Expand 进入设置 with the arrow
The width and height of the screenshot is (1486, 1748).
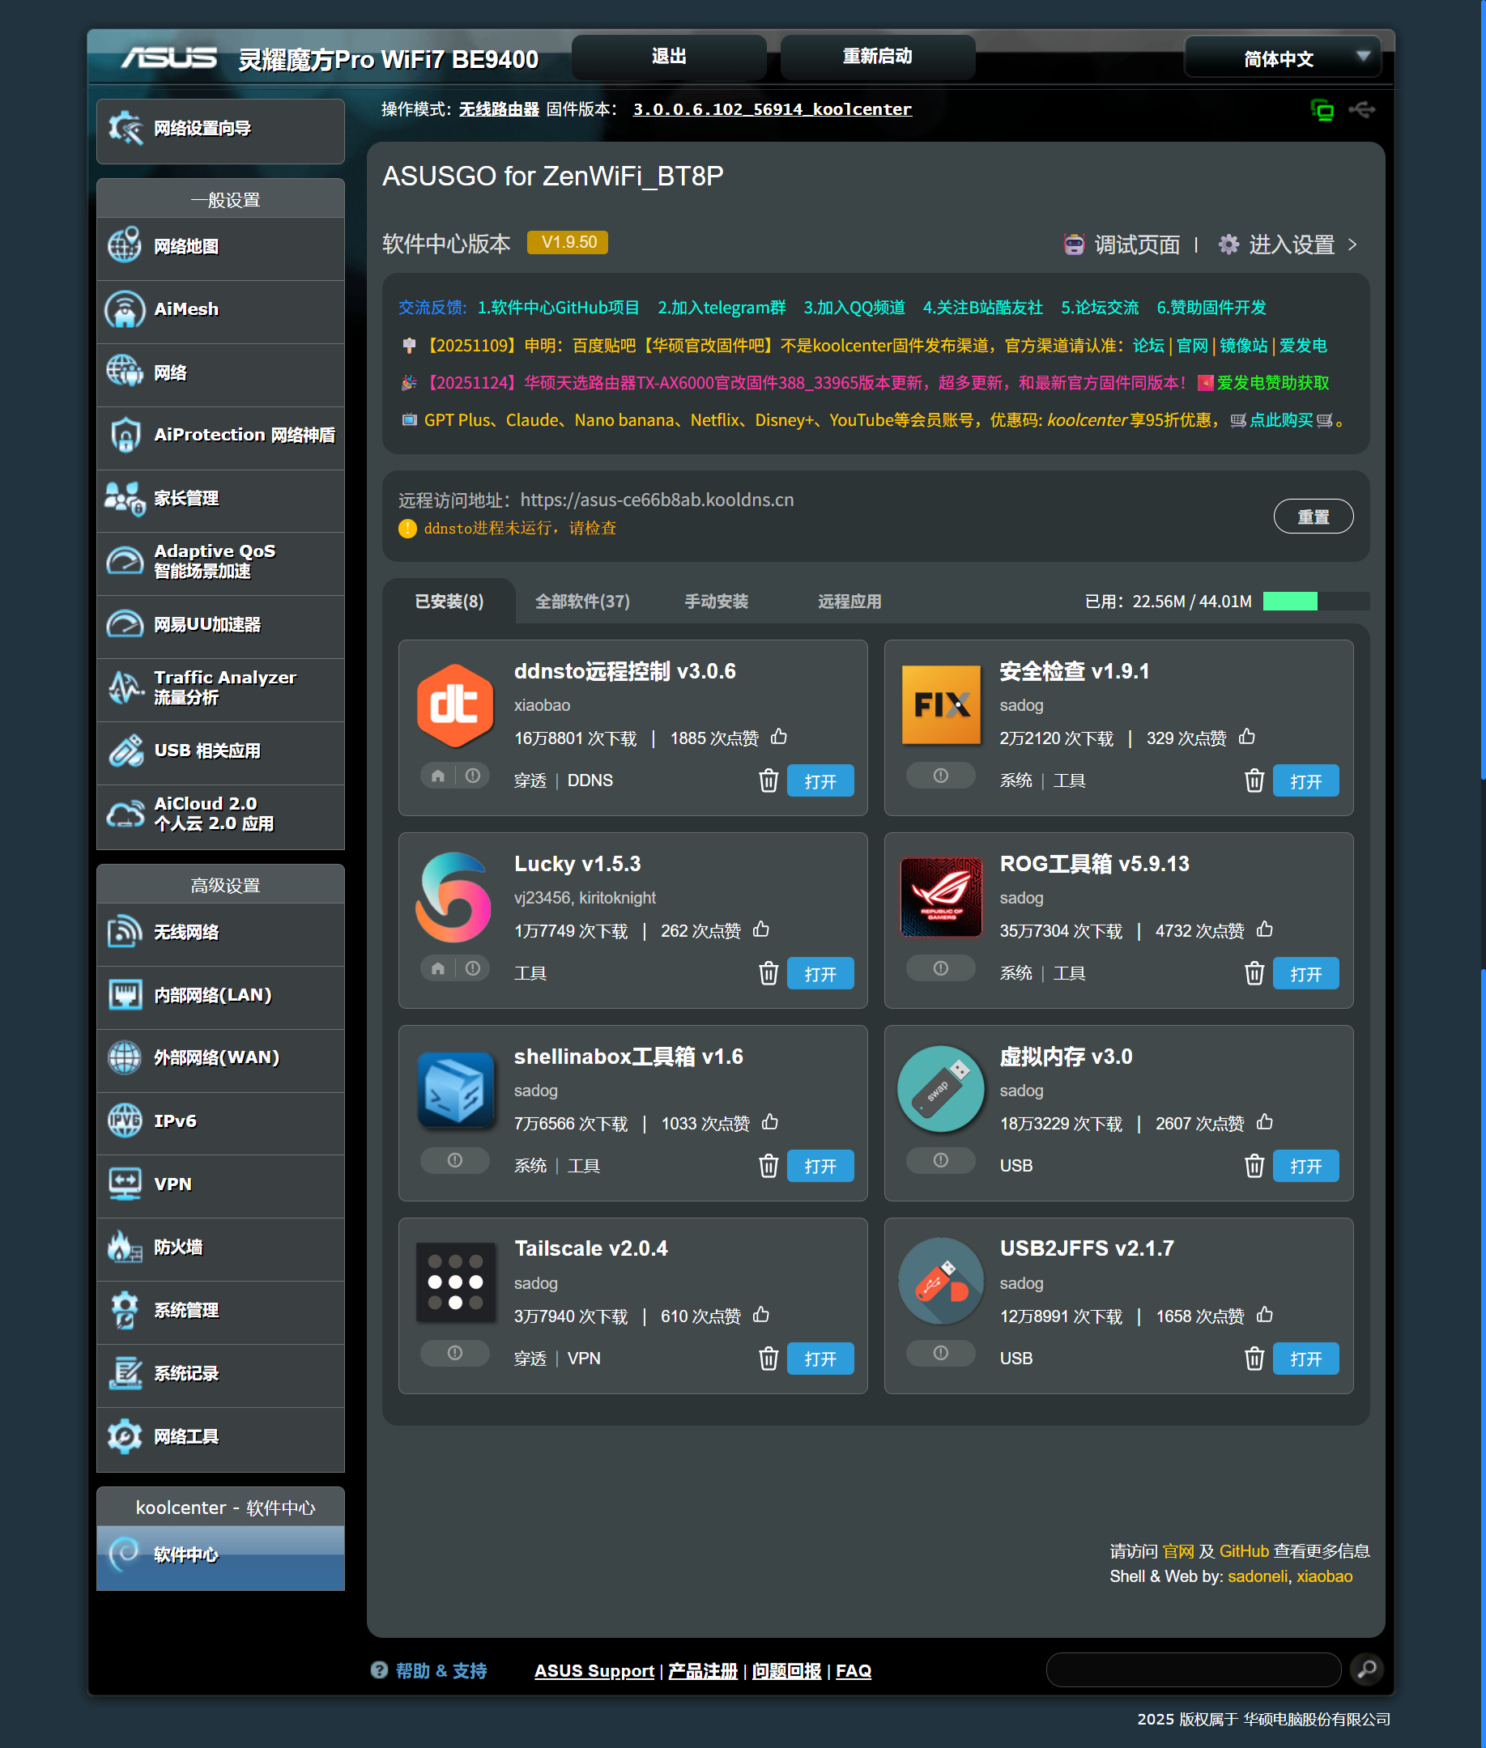[1352, 245]
